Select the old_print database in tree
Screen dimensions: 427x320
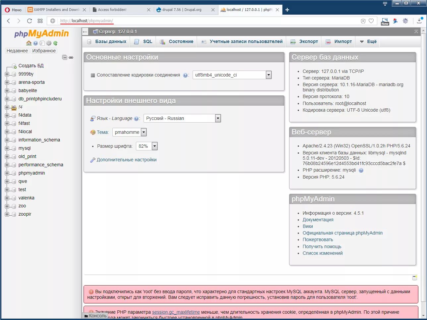[28, 156]
